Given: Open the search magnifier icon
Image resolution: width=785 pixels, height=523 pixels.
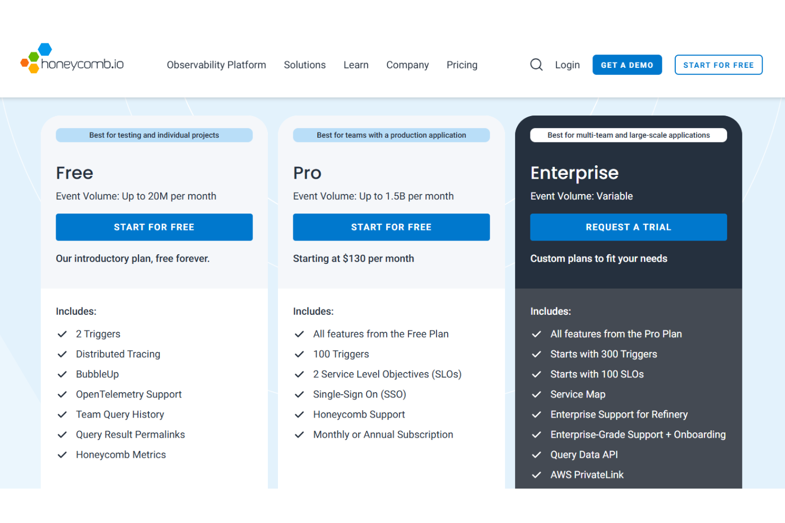Looking at the screenshot, I should pyautogui.click(x=536, y=65).
